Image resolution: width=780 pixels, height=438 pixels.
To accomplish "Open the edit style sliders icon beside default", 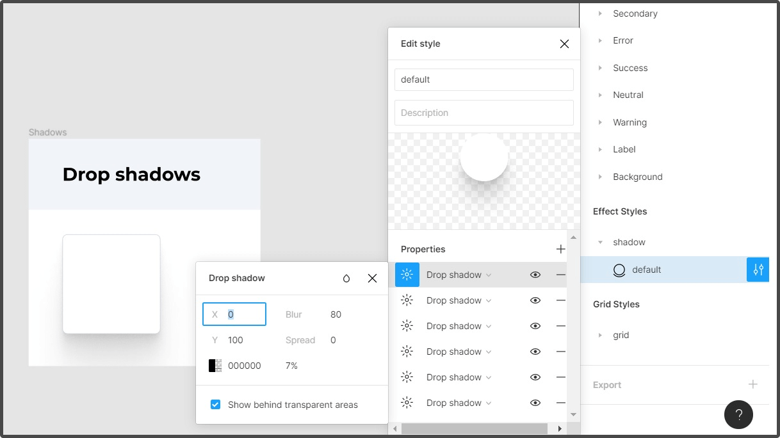I will [x=758, y=270].
